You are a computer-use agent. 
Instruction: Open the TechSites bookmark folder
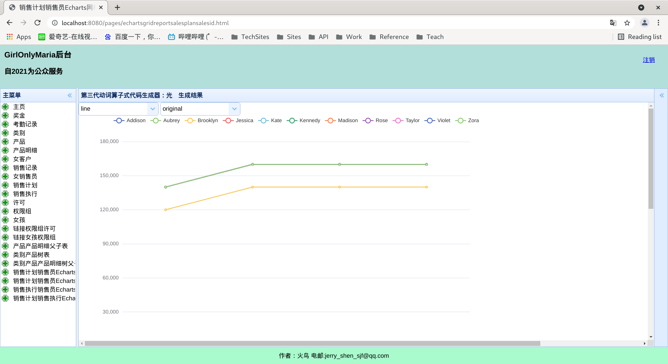[250, 37]
